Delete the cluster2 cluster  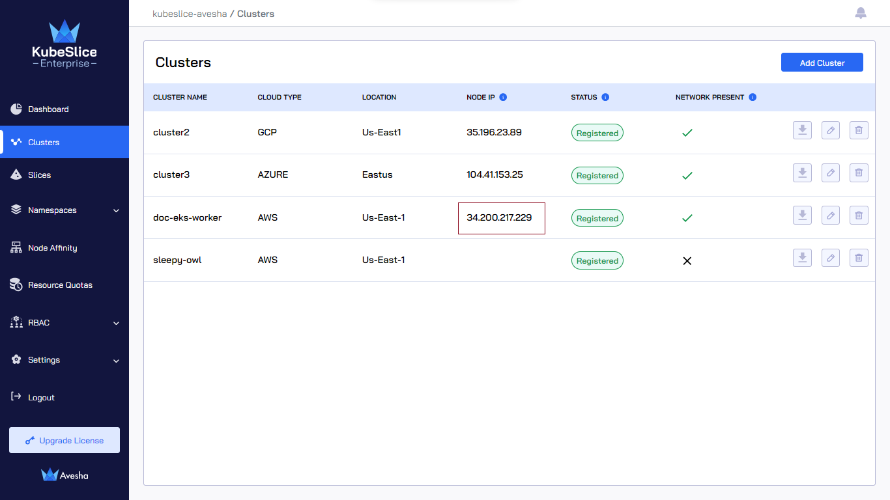[859, 130]
